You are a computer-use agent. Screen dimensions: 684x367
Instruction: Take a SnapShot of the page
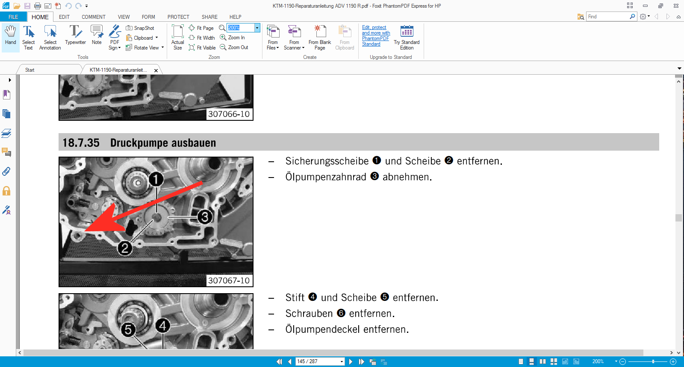(x=140, y=28)
